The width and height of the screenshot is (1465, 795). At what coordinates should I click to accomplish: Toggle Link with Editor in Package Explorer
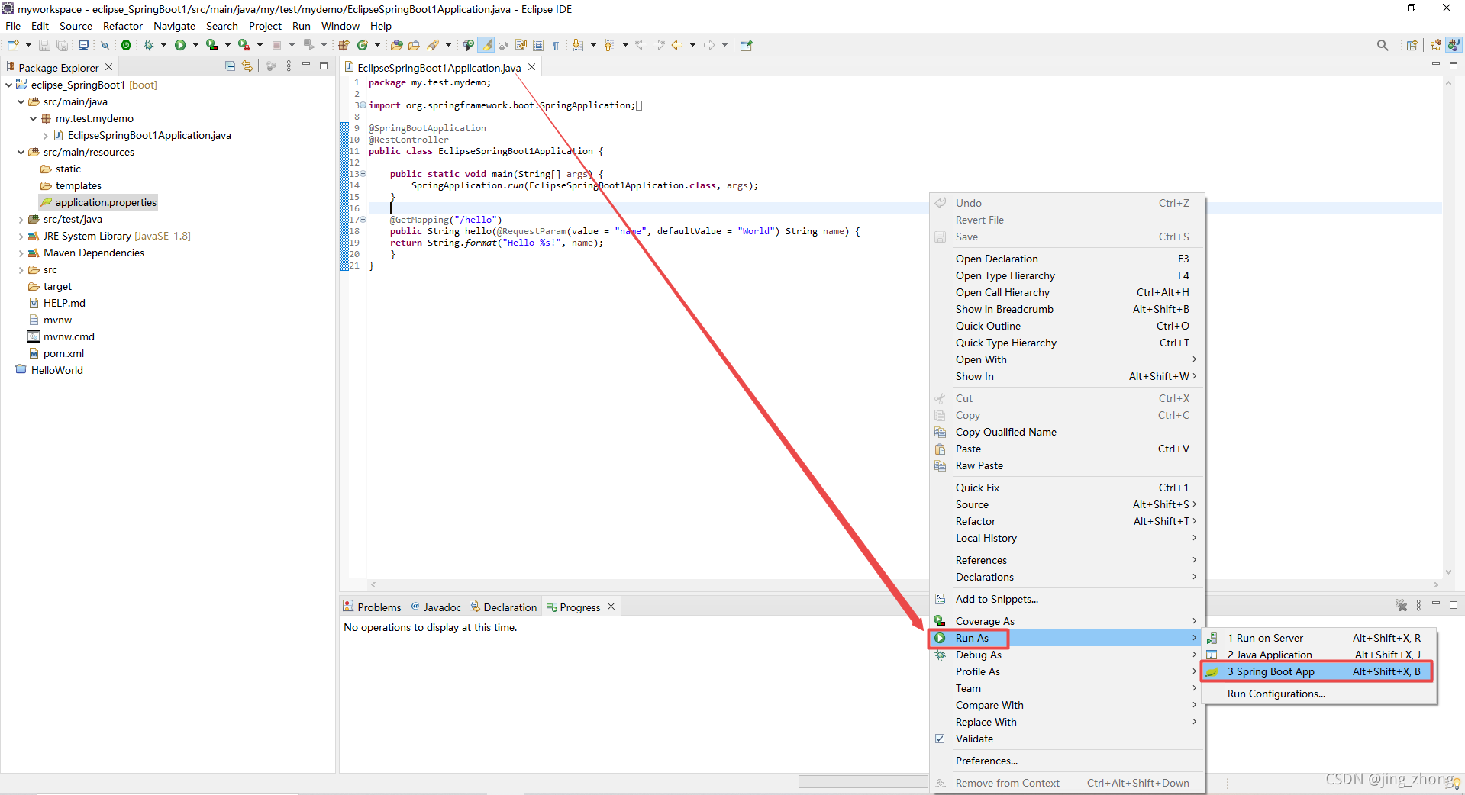[247, 66]
